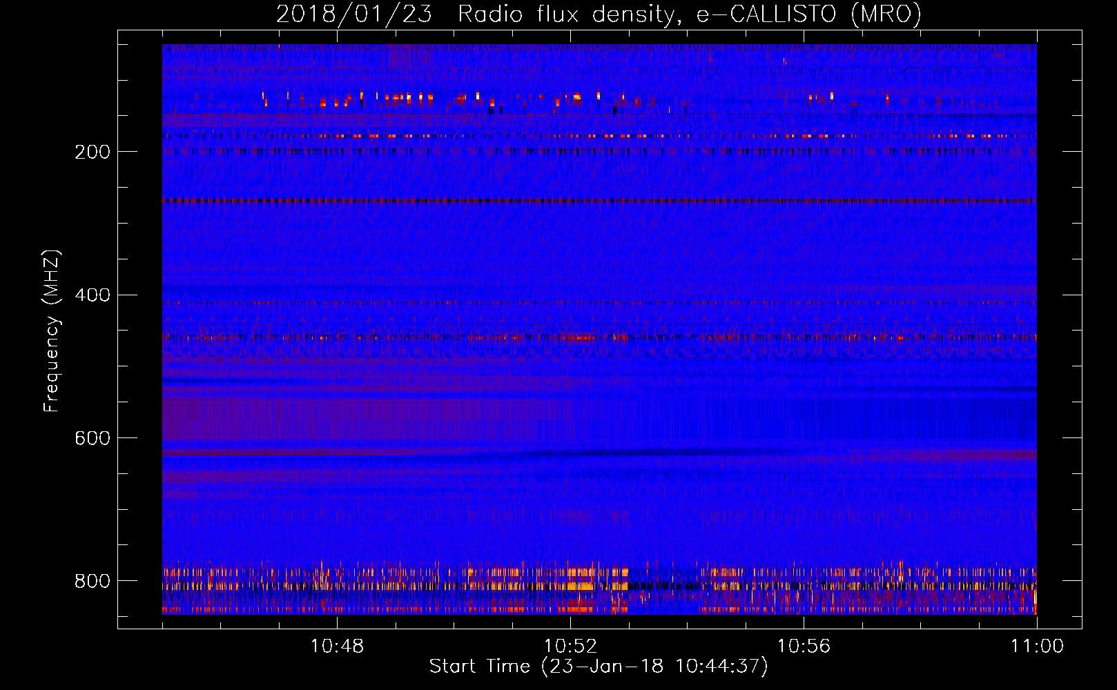Click the 'Frequency (MHZ)' axis title

pos(52,331)
